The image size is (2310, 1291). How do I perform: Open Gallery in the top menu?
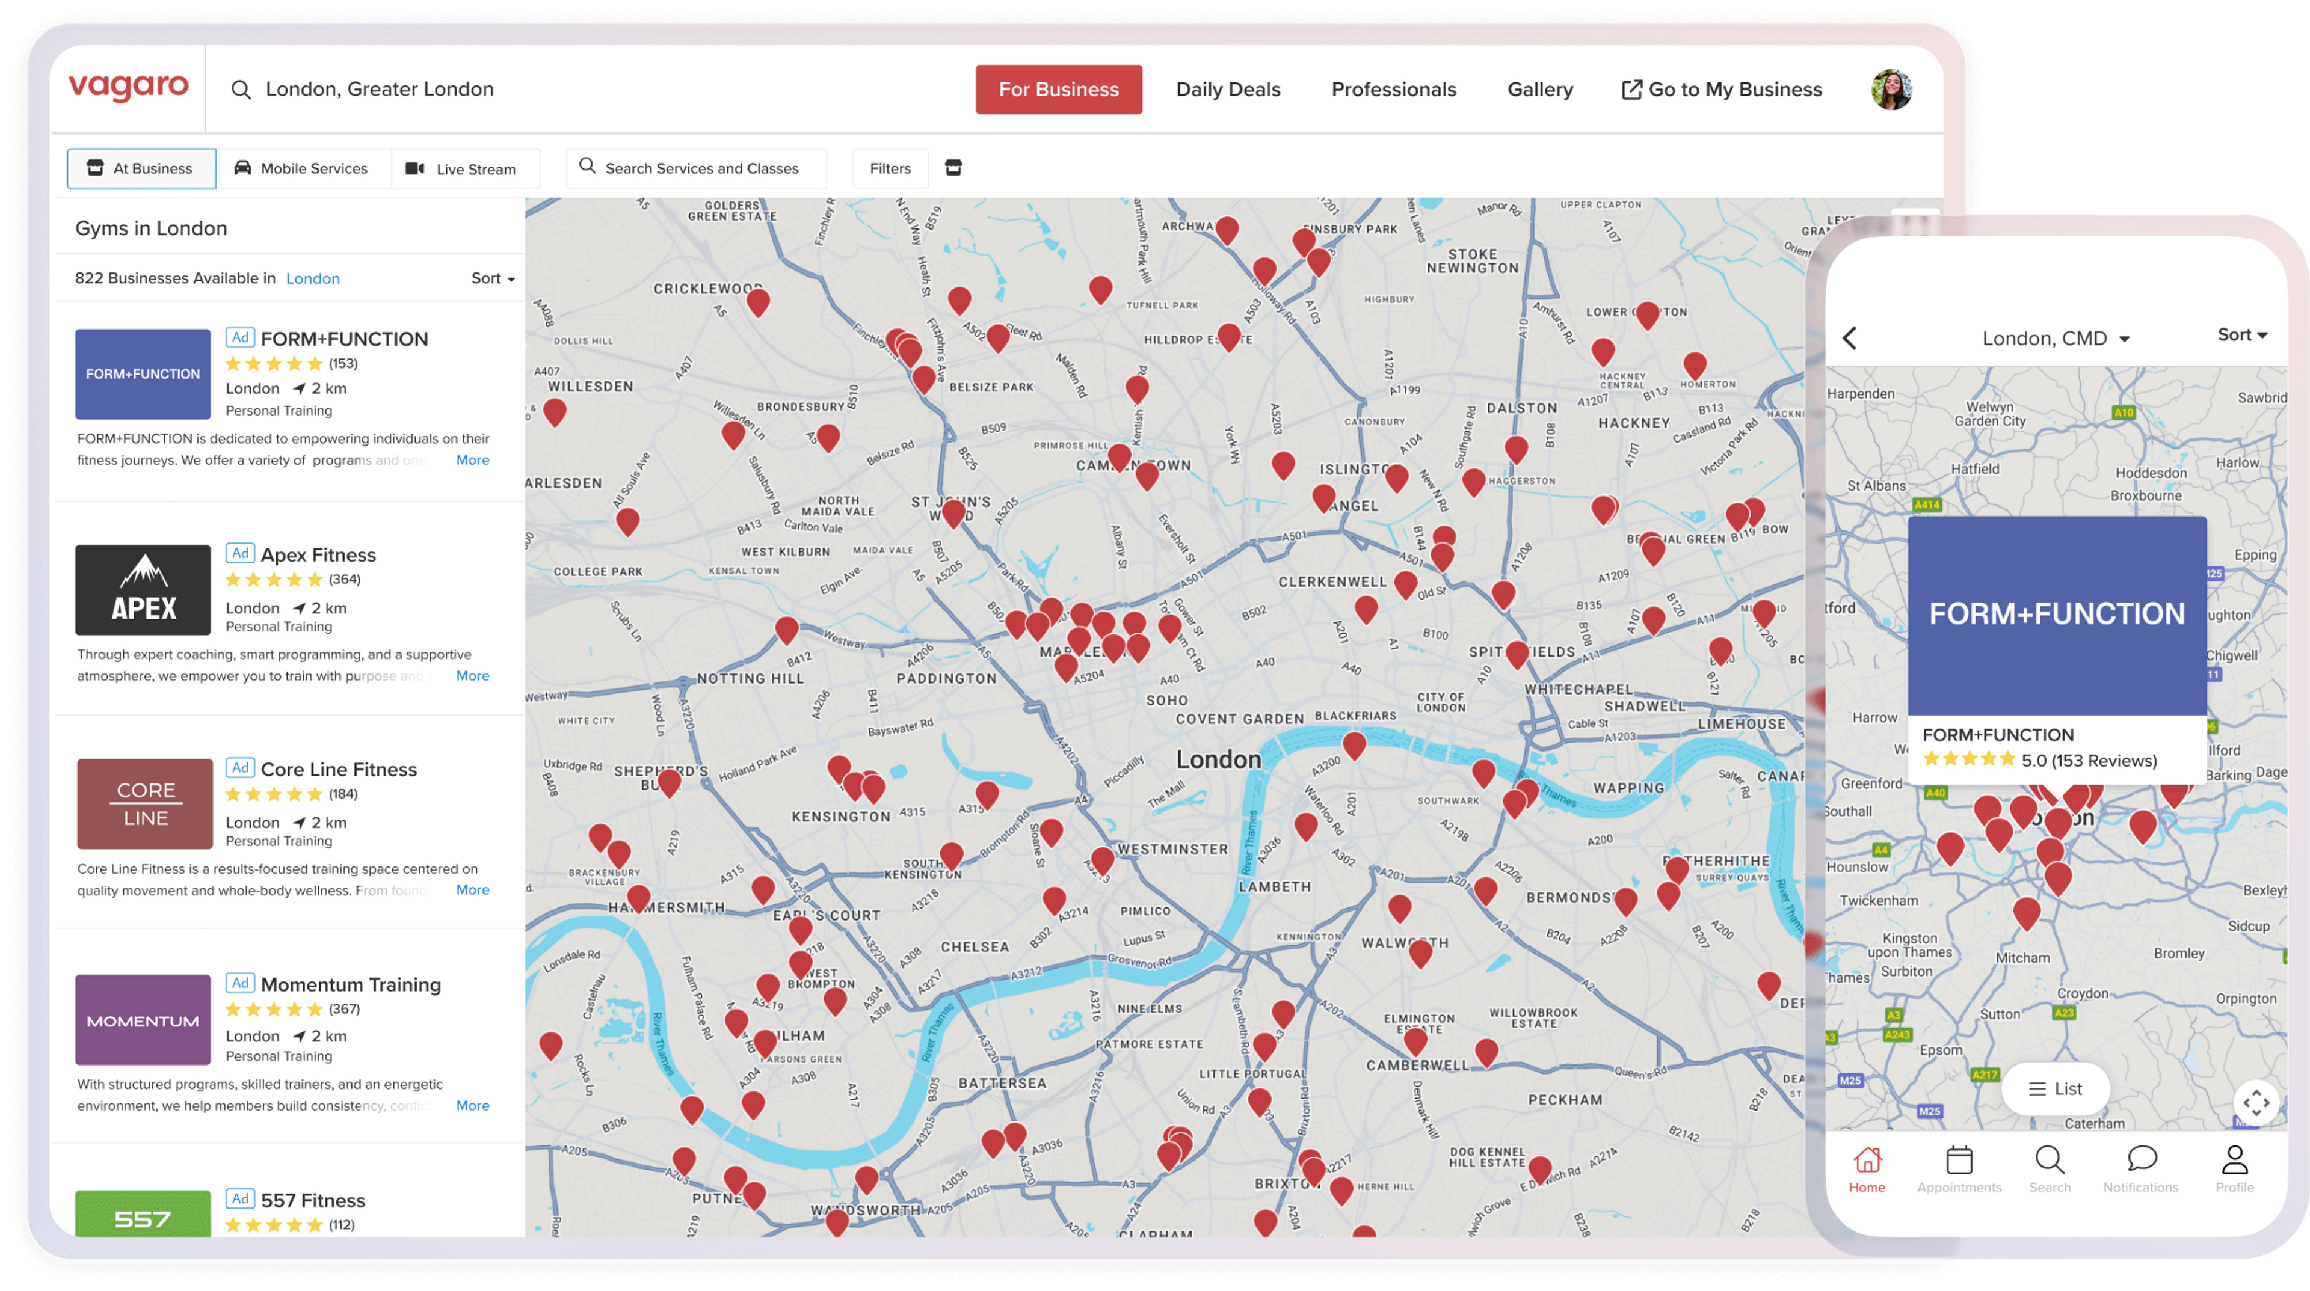click(x=1540, y=90)
